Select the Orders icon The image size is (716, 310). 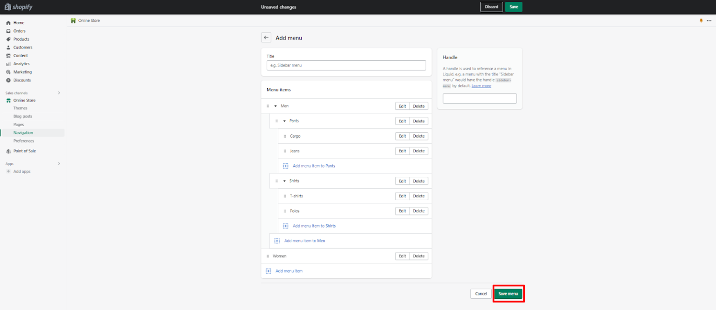8,31
